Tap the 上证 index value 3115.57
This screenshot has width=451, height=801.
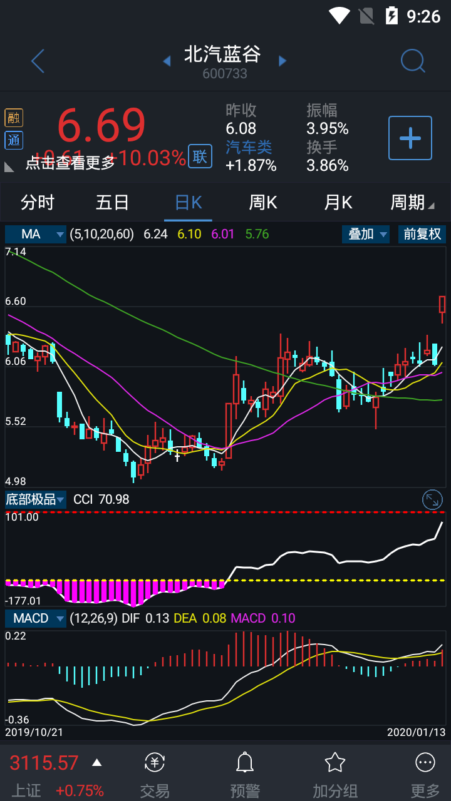click(x=44, y=762)
